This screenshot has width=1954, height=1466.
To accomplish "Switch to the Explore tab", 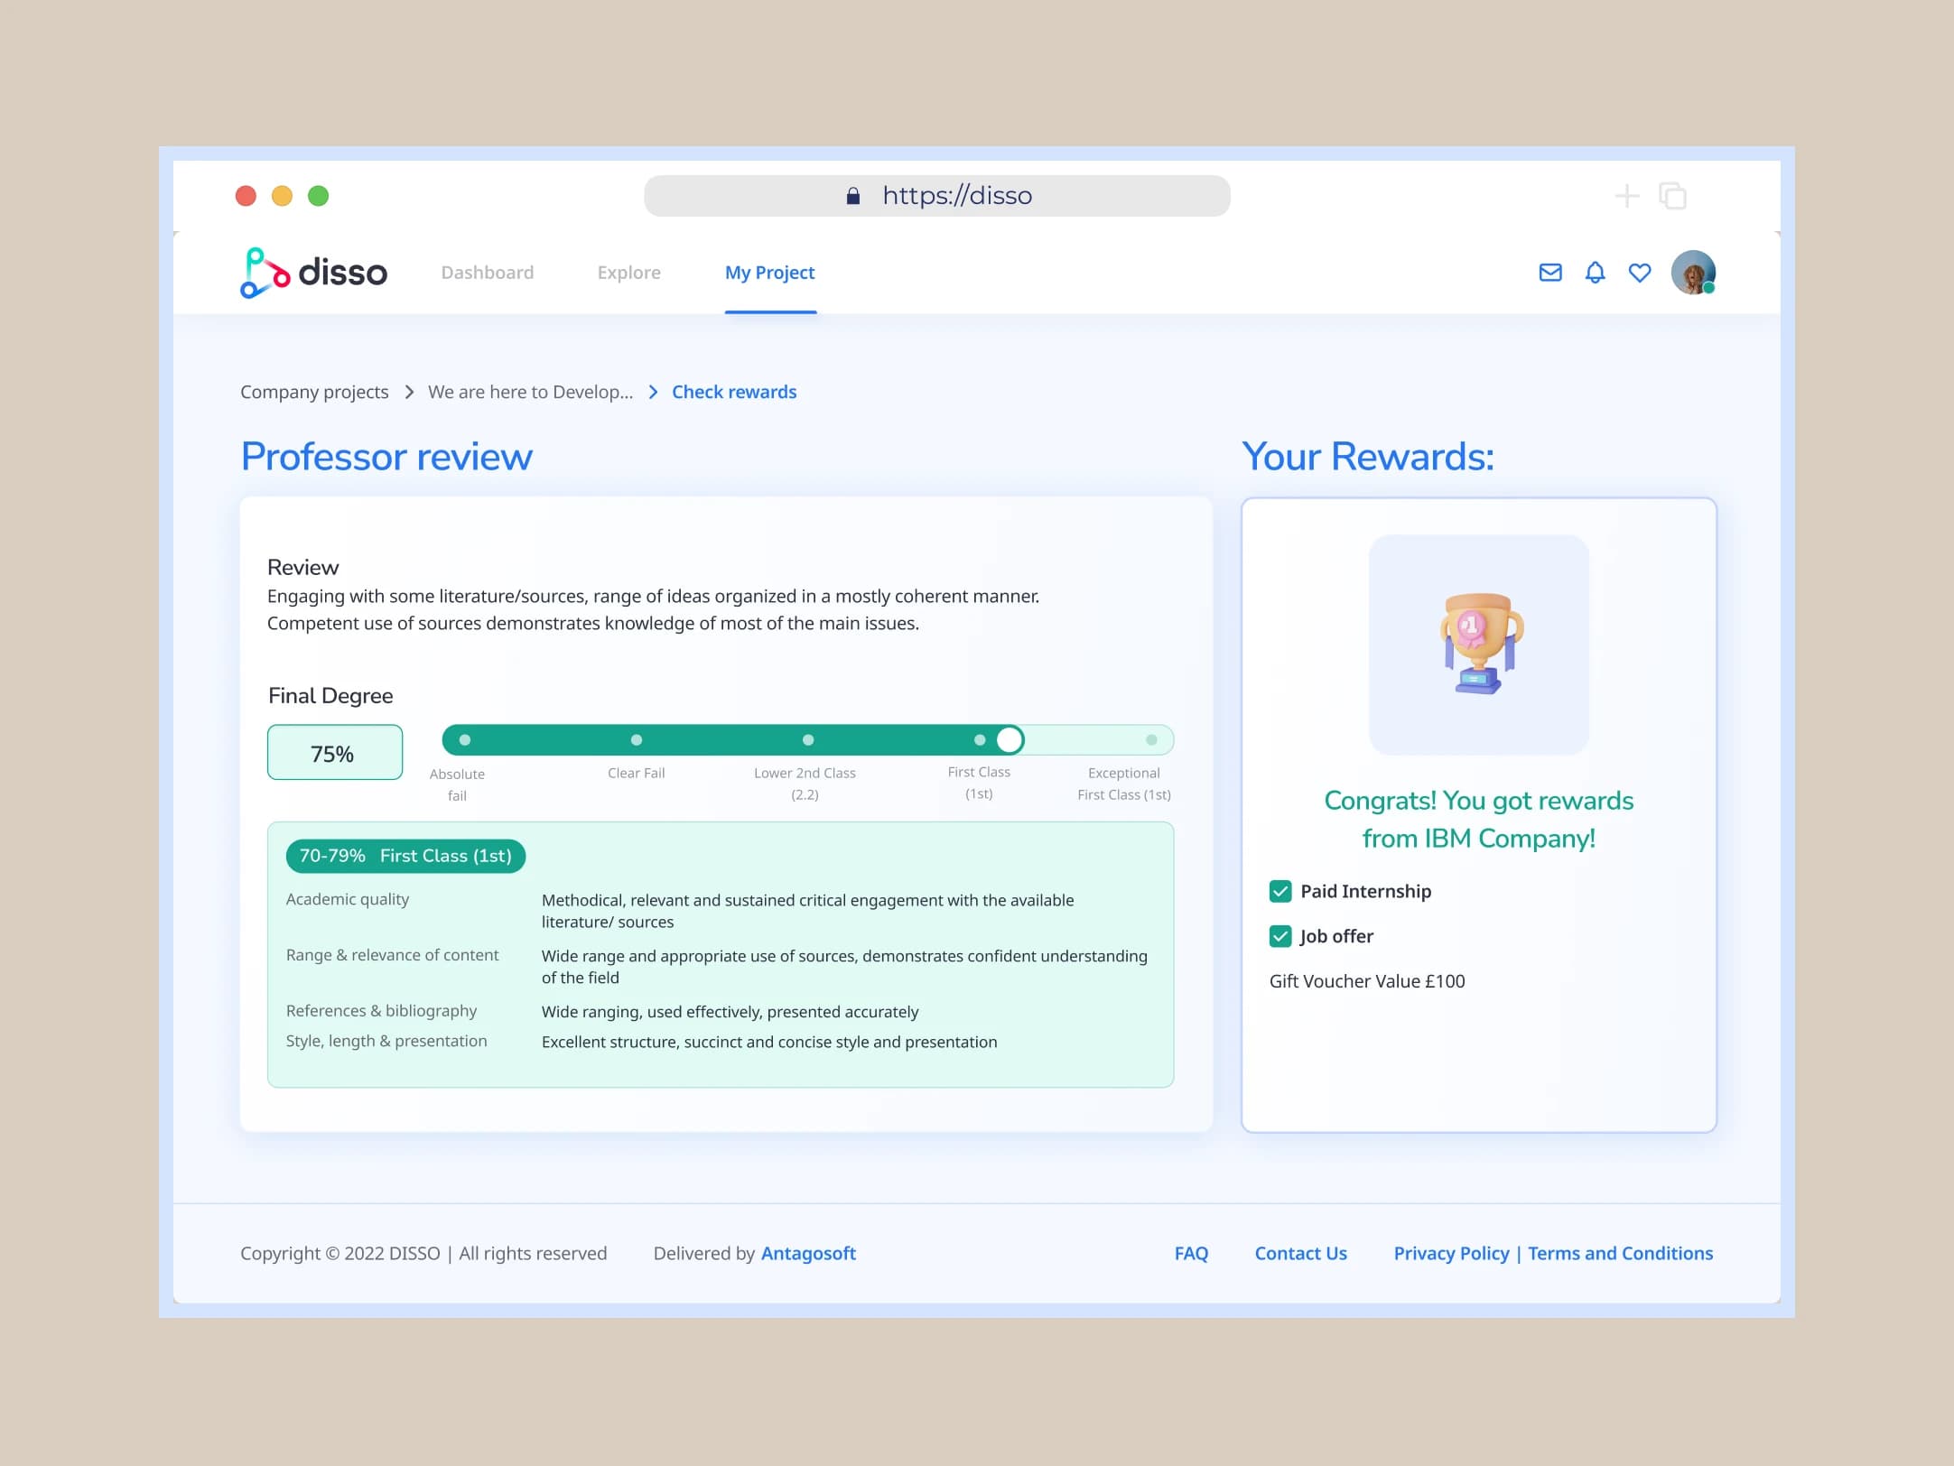I will point(629,273).
